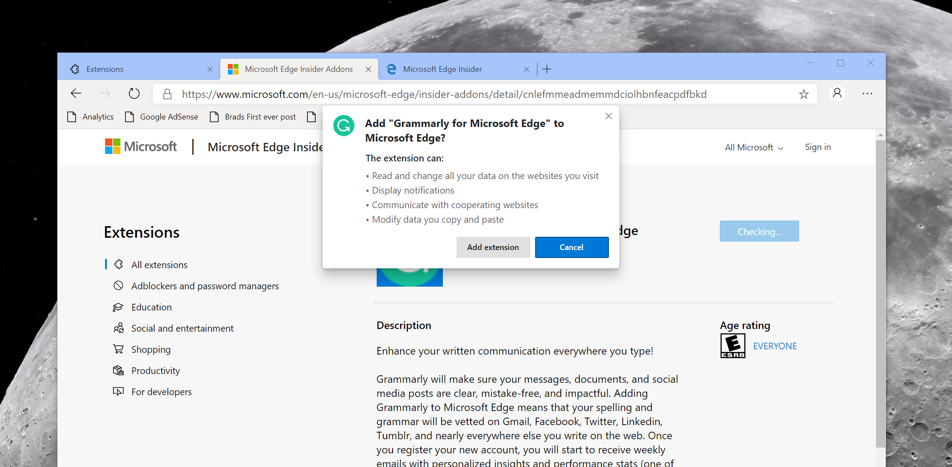Click the Sign in link

click(818, 147)
